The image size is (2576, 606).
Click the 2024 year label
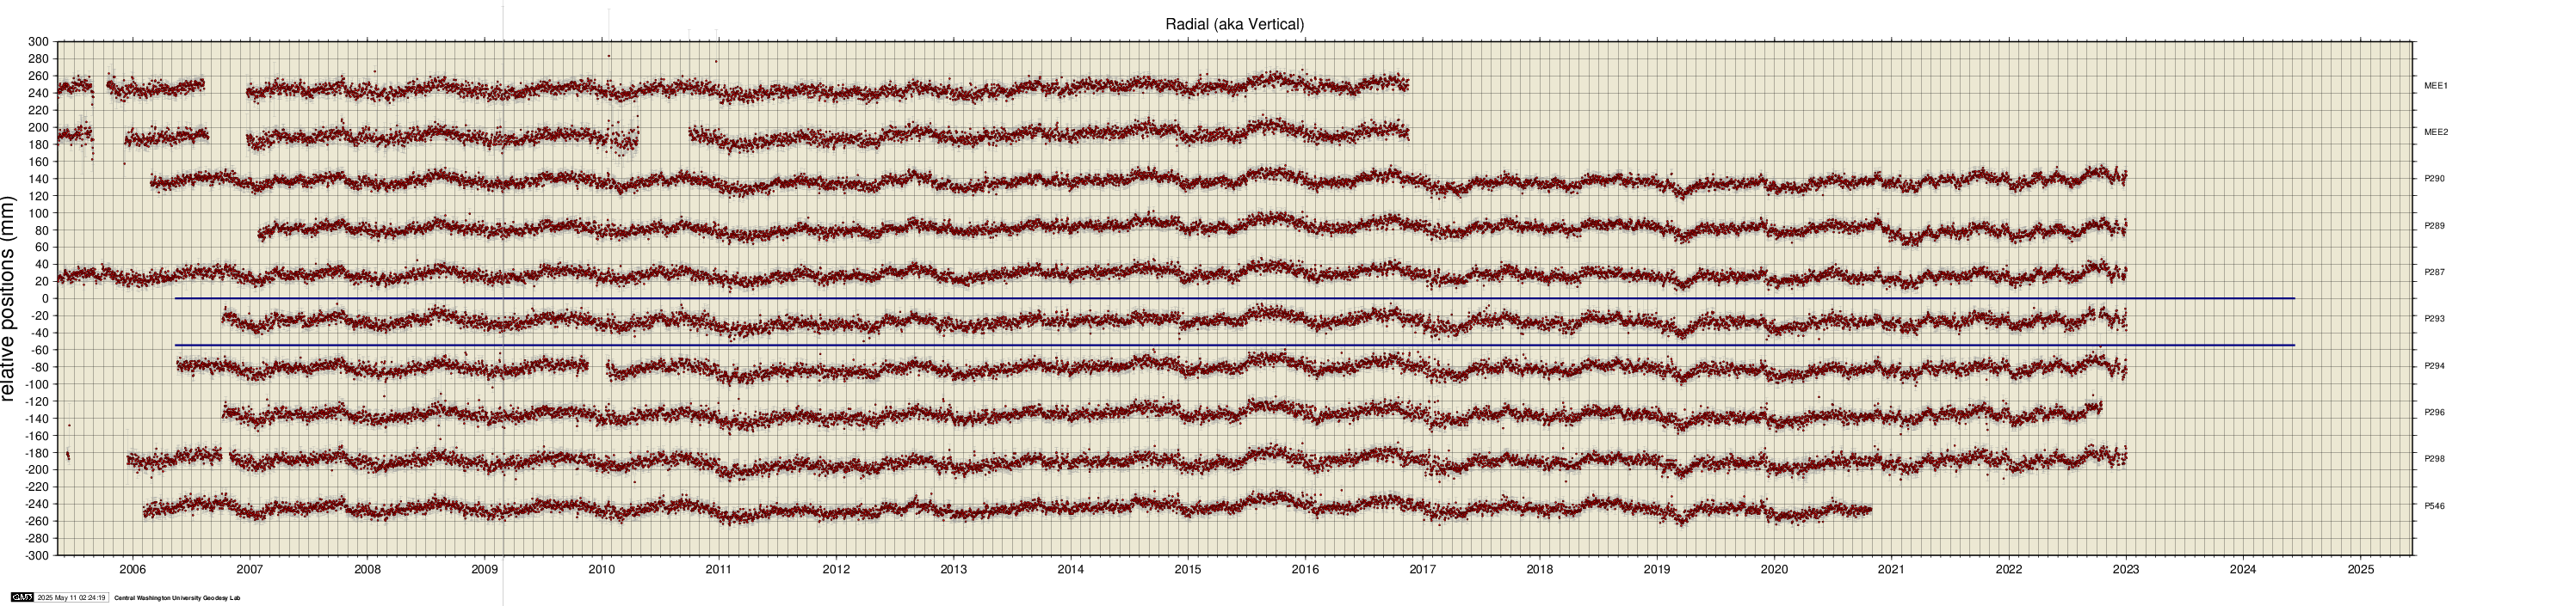(2243, 570)
